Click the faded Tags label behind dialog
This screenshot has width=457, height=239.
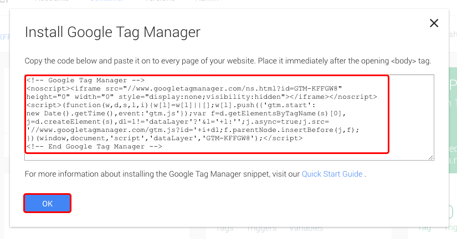(225, 229)
